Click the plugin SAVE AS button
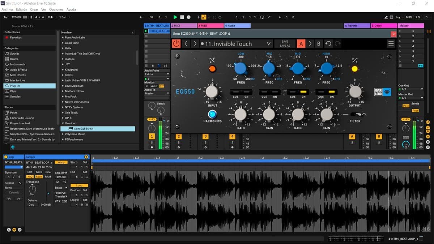The image size is (434, 244). click(285, 46)
